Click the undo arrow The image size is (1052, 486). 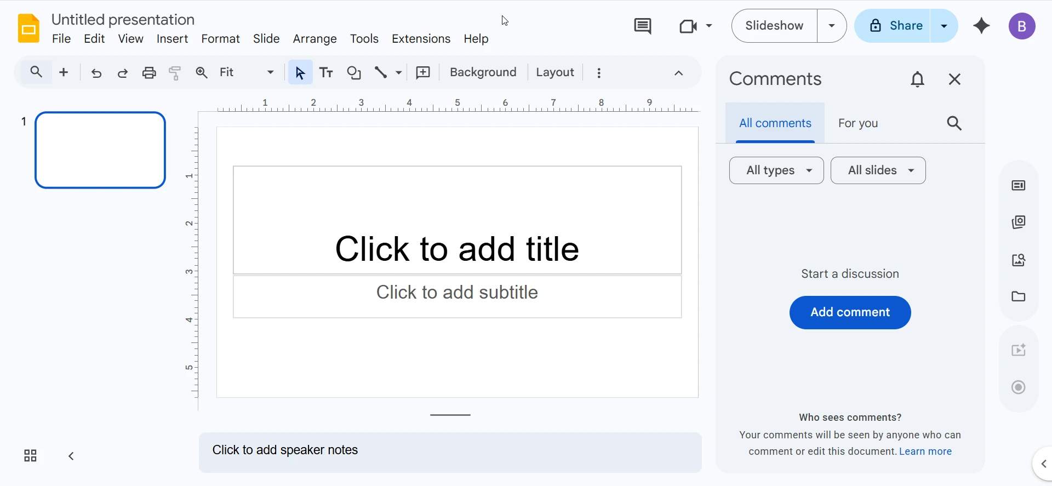tap(96, 73)
